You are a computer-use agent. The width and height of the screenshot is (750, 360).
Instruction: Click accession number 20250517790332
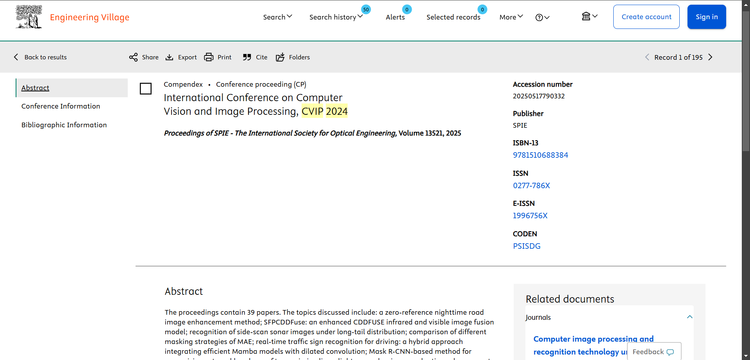539,96
